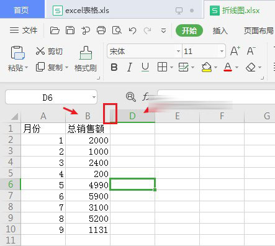This screenshot has height=246, width=275.
Task: Apply the red font color
Action: (228, 67)
